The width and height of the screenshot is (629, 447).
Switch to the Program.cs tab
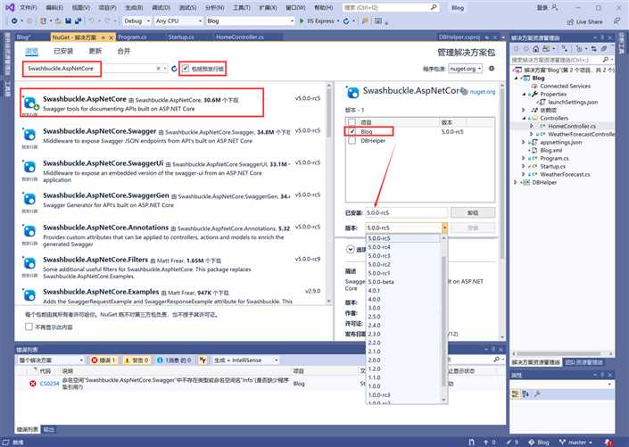tap(132, 37)
